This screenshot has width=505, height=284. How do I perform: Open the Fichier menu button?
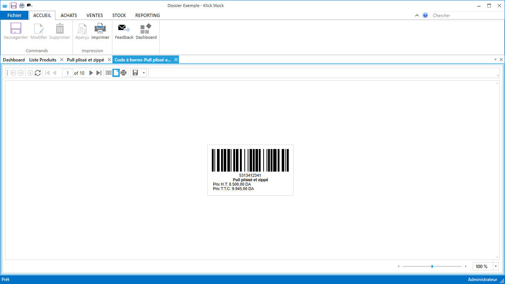pos(14,16)
